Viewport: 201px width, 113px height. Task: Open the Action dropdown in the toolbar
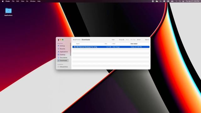point(139,40)
